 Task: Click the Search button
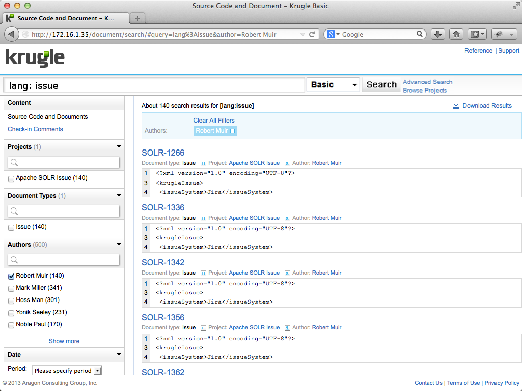coord(381,85)
